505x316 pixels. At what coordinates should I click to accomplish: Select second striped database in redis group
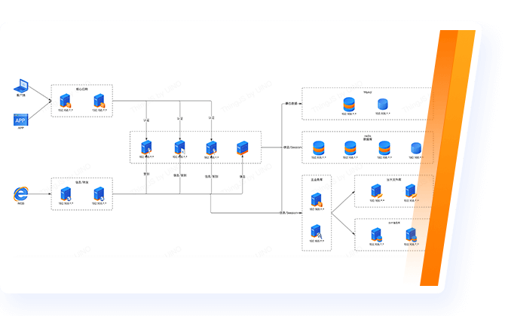click(350, 148)
